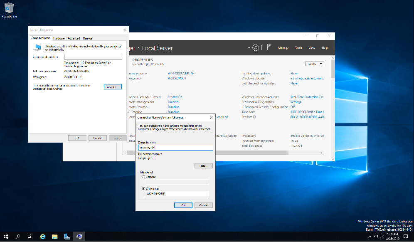This screenshot has width=414, height=242.
Task: Click the volume icon in the system tray
Action: click(x=382, y=237)
